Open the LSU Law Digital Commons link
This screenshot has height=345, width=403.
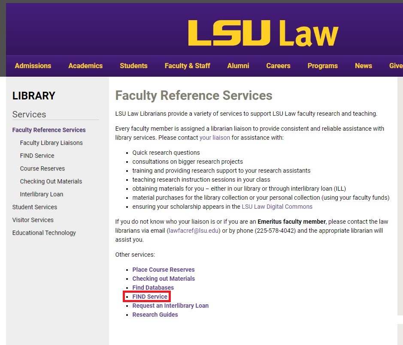pos(277,207)
